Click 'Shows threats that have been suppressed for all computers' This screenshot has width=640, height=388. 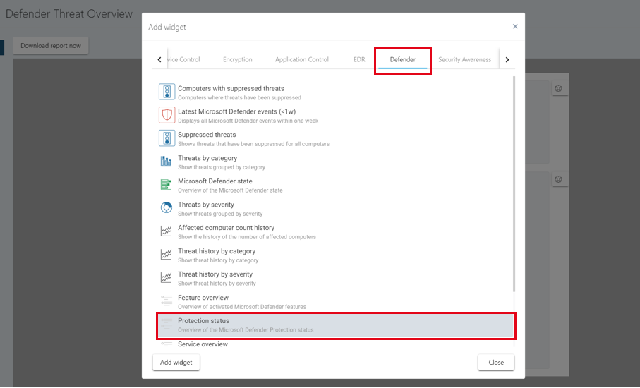254,144
